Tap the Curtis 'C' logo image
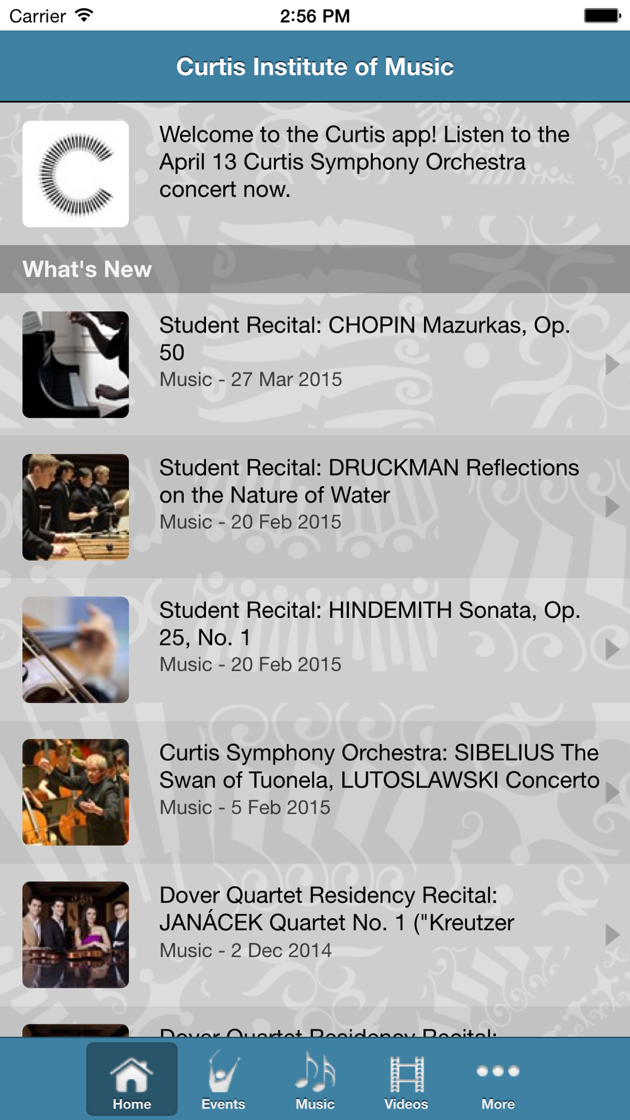The image size is (630, 1120). tap(76, 174)
